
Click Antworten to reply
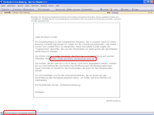pyautogui.click(x=60, y=9)
